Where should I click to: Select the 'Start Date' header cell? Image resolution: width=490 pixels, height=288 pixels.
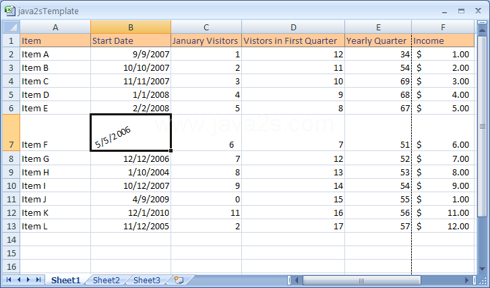[x=131, y=40]
